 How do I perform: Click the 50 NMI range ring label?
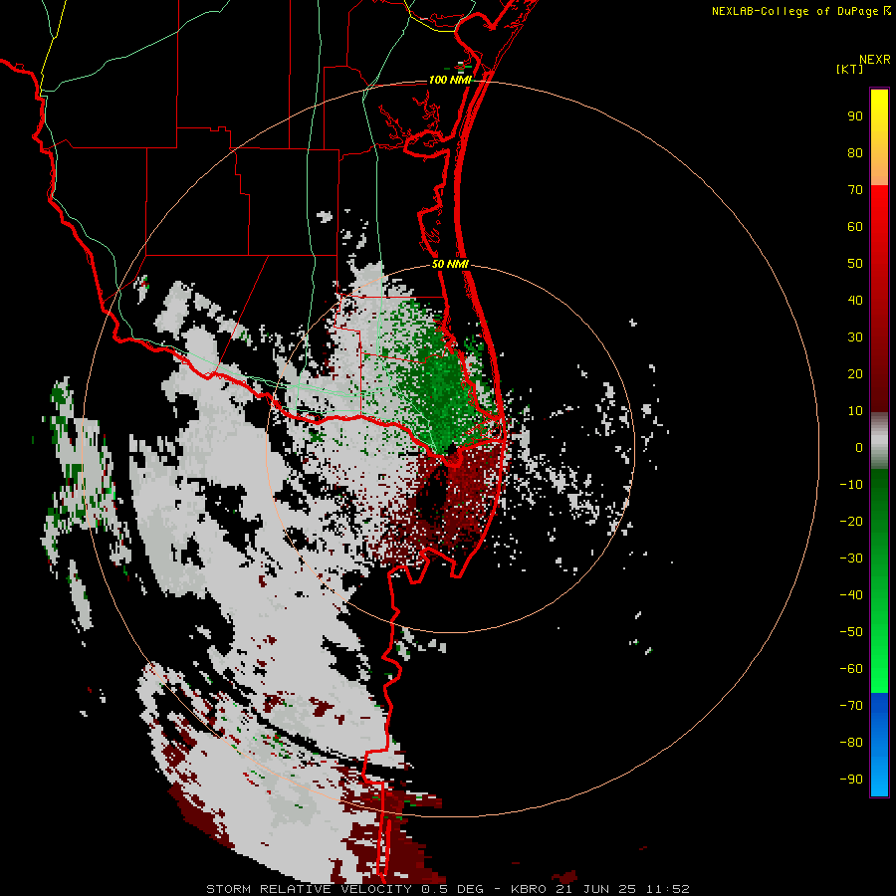coord(450,264)
